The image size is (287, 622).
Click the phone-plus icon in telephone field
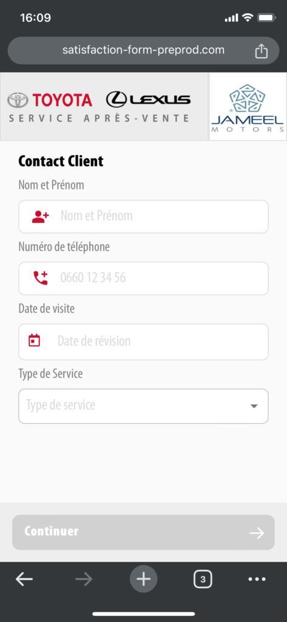click(41, 278)
